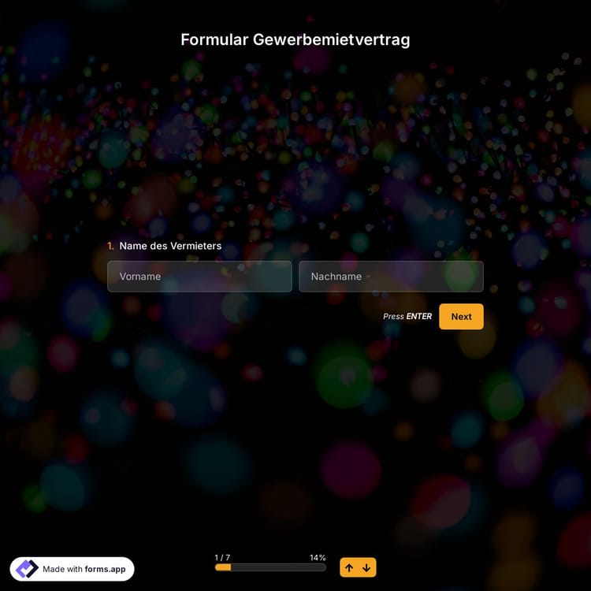
Task: Click the filled orange progress segment
Action: 223,567
